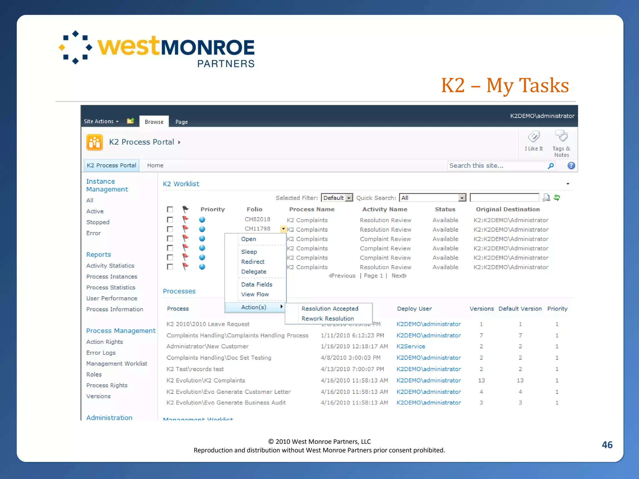This screenshot has height=479, width=639.
Task: Check the CH82018 row checkbox
Action: [x=170, y=220]
